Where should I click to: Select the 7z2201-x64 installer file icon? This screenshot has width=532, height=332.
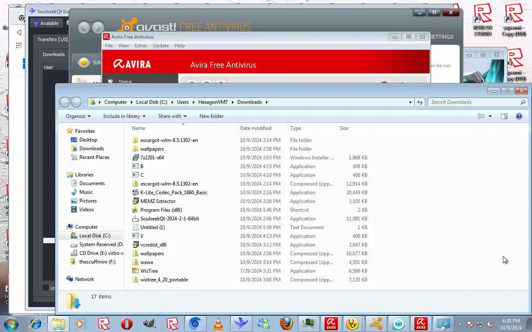coord(135,158)
